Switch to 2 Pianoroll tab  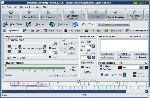(x=37, y=24)
